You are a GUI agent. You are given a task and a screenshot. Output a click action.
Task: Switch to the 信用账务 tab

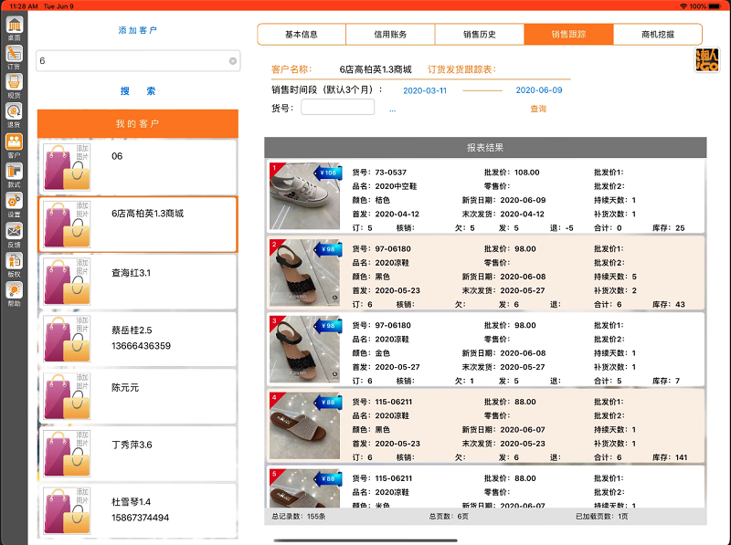(x=390, y=35)
